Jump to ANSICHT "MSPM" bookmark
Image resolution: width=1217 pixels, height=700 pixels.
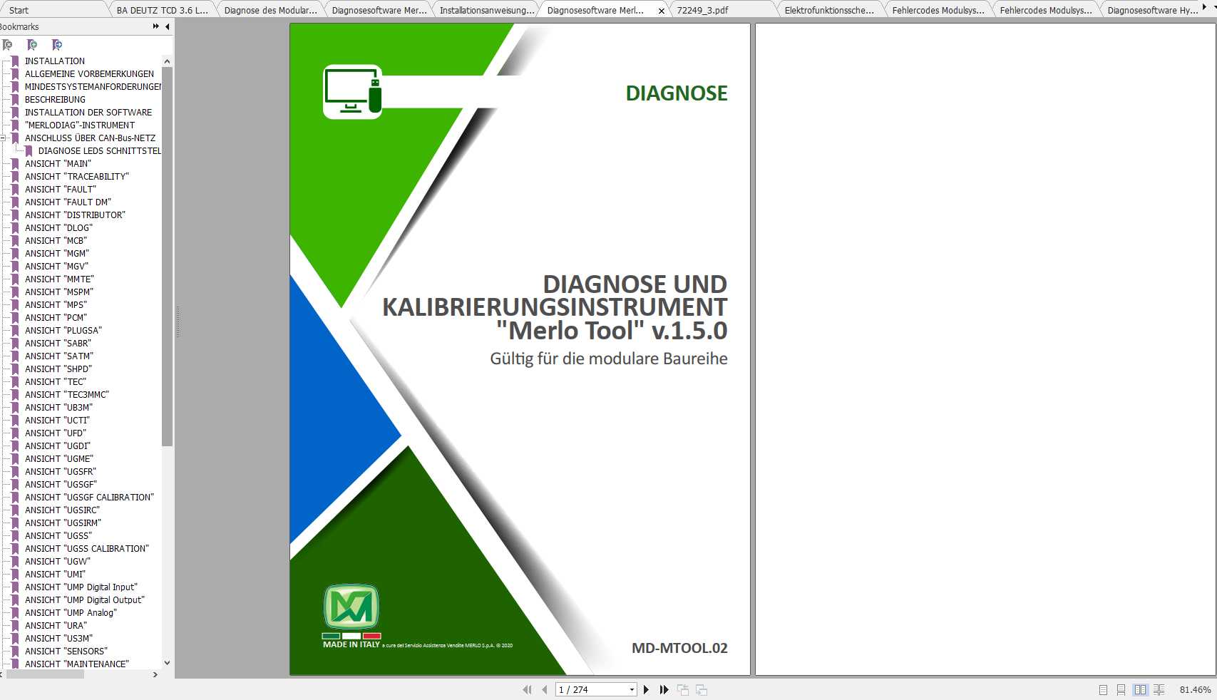(59, 292)
